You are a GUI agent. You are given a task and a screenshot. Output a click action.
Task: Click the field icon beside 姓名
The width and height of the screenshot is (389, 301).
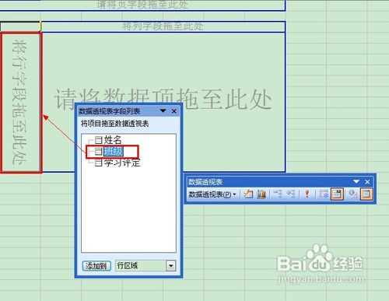pos(98,140)
